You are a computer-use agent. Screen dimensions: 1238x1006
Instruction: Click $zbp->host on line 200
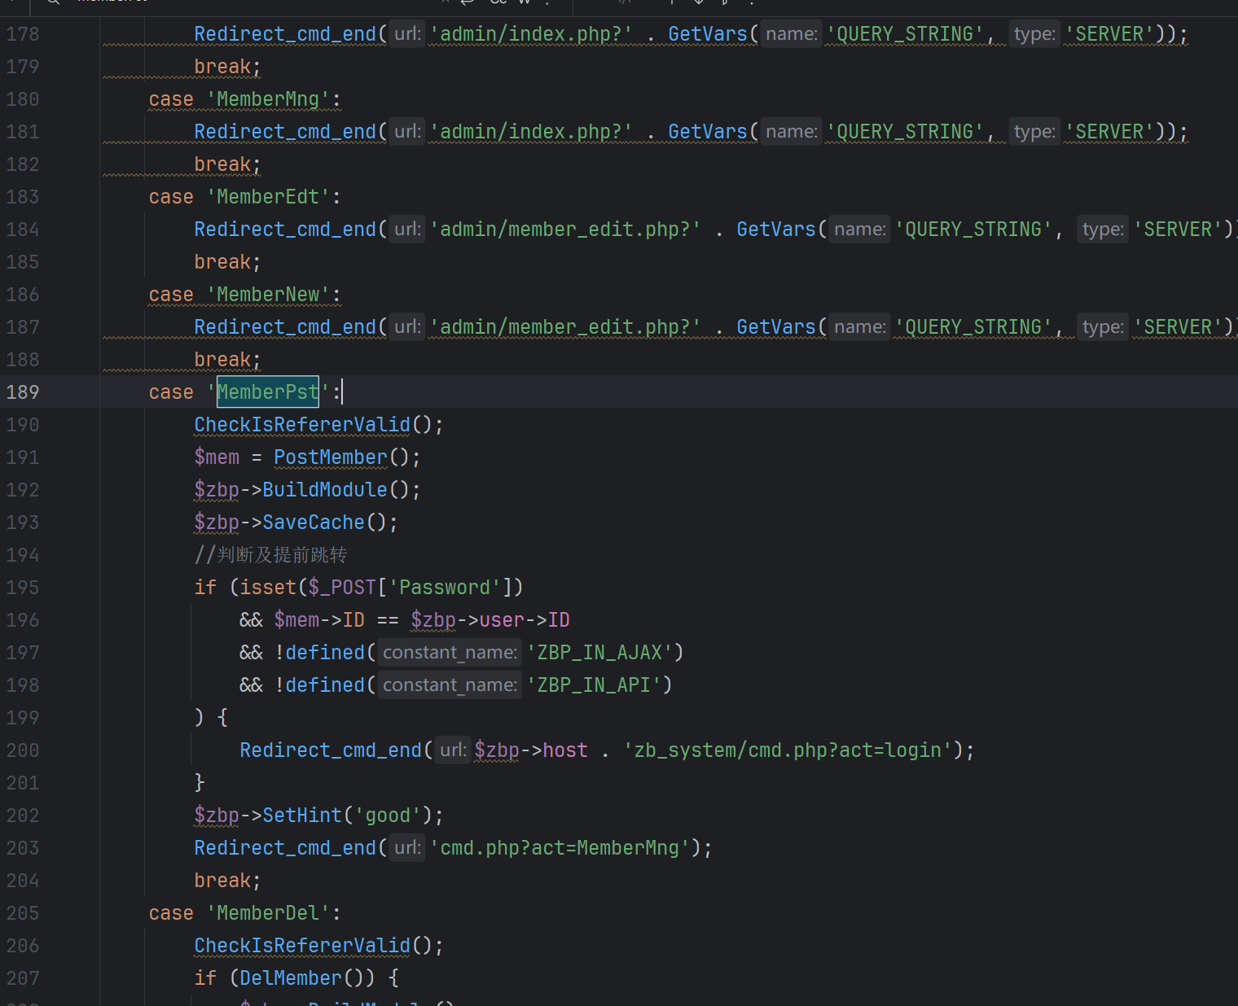(531, 750)
